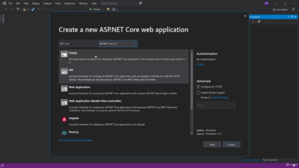Open the Window menu
299x168 pixels.
coord(83,3)
